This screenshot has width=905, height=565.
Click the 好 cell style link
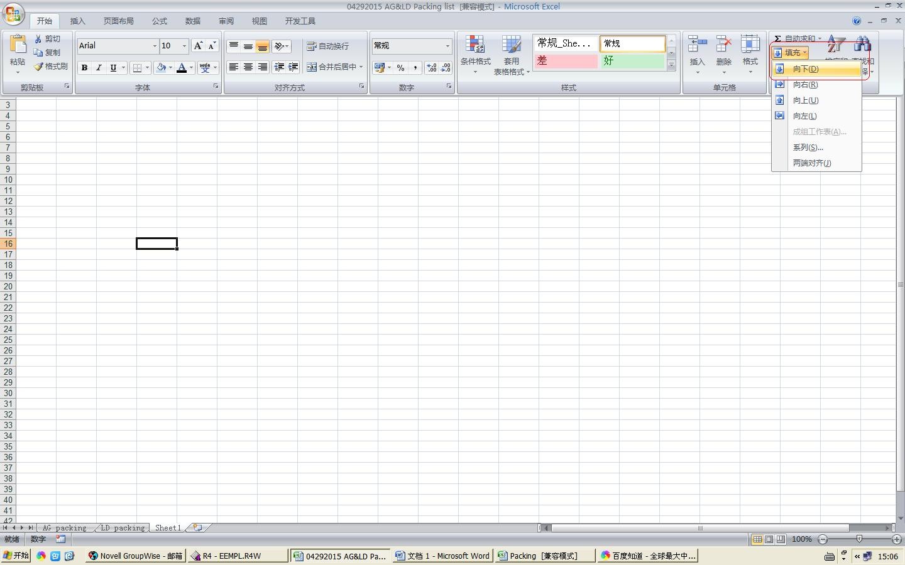[x=631, y=61]
